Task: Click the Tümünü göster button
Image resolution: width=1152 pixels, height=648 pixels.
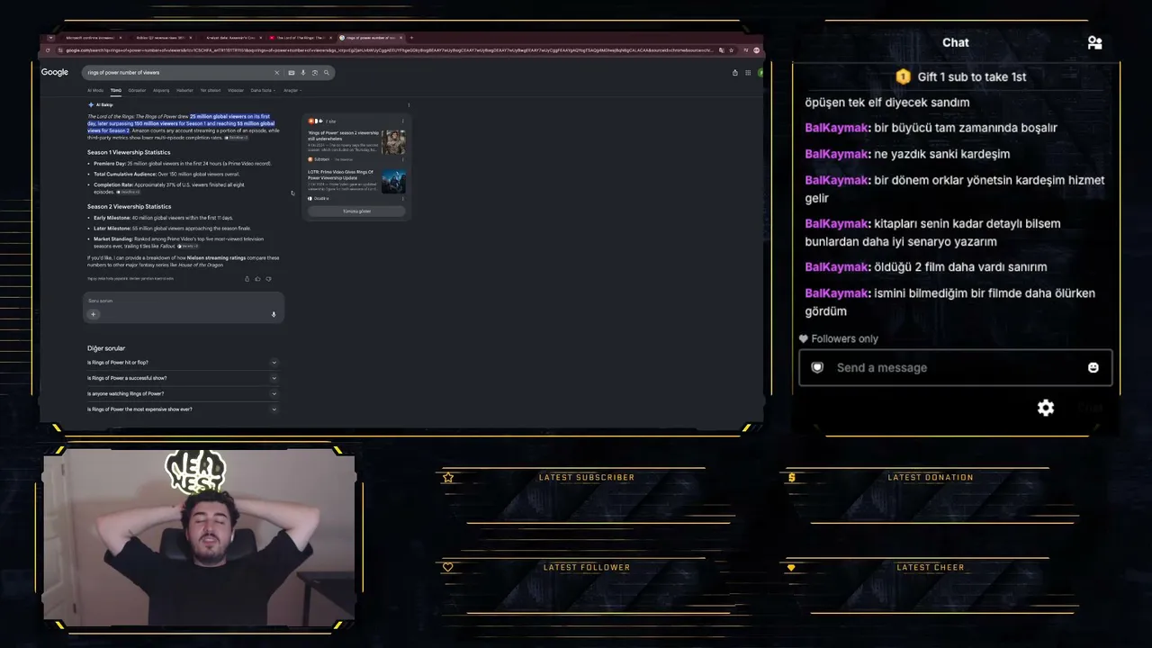Action: click(x=356, y=211)
